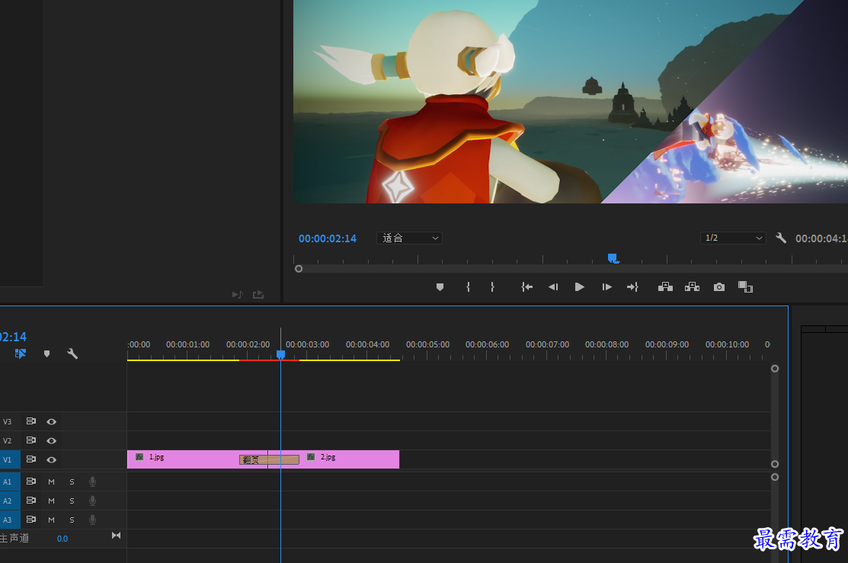Screen dimensions: 848x563
Task: Click the Lift button
Action: pyautogui.click(x=665, y=287)
